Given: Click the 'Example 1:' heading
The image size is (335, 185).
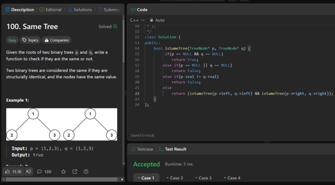Looking at the screenshot, I should 18,100.
